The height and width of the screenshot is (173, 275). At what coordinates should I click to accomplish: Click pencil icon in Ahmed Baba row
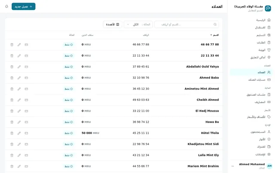pyautogui.click(x=19, y=78)
